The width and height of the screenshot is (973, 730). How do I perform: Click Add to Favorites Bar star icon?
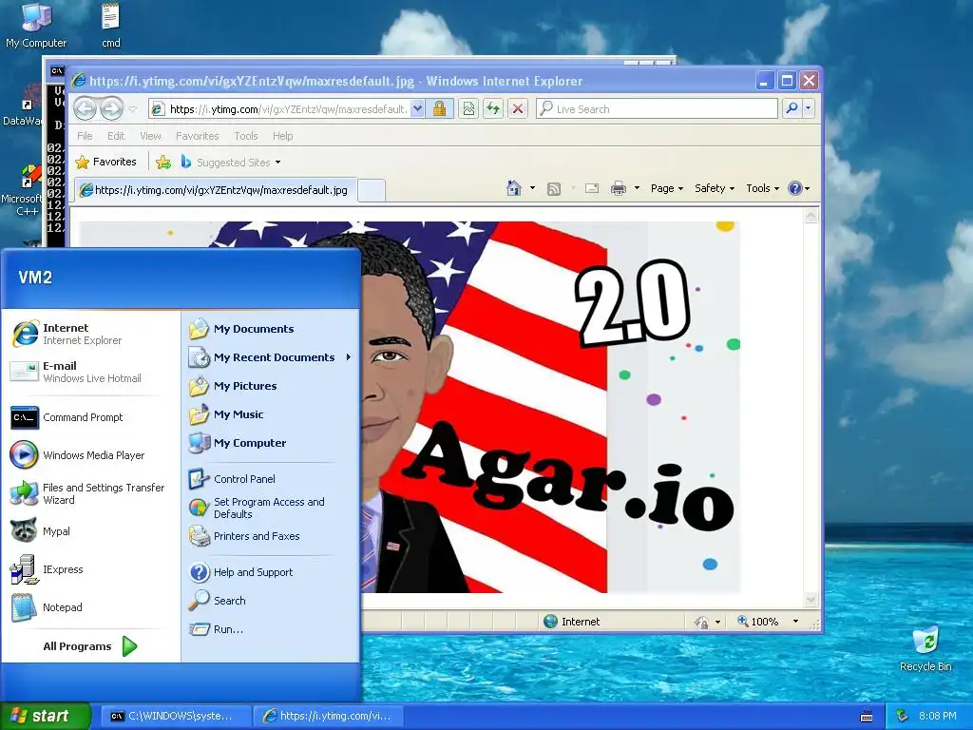(163, 163)
